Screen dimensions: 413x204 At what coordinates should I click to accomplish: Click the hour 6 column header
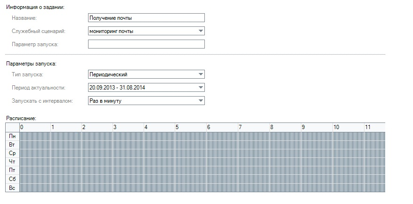coord(223,127)
